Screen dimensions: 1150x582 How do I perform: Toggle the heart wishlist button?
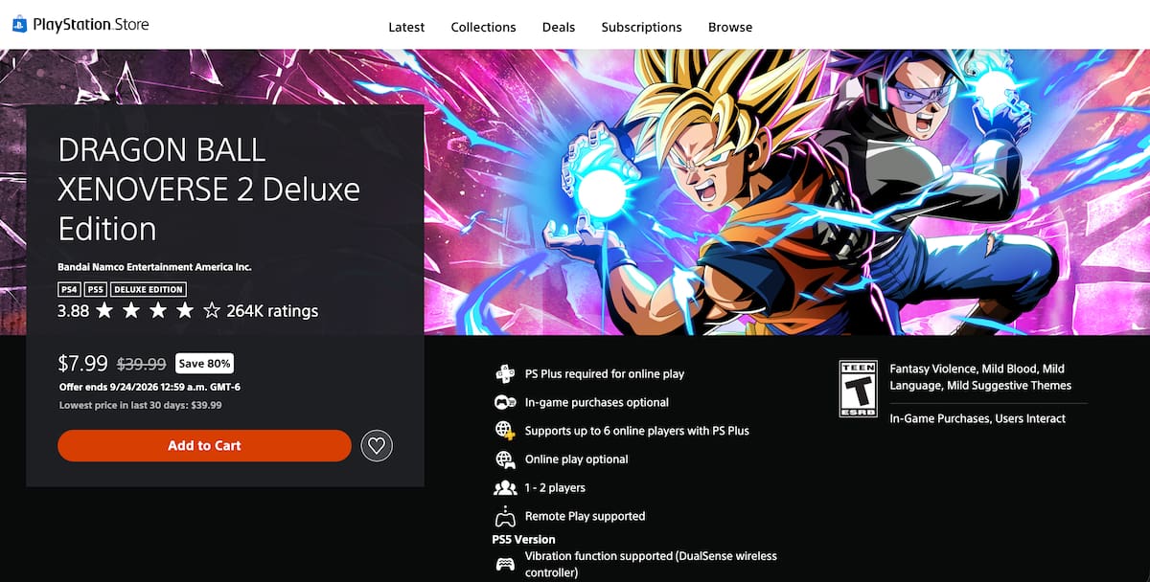pyautogui.click(x=377, y=445)
